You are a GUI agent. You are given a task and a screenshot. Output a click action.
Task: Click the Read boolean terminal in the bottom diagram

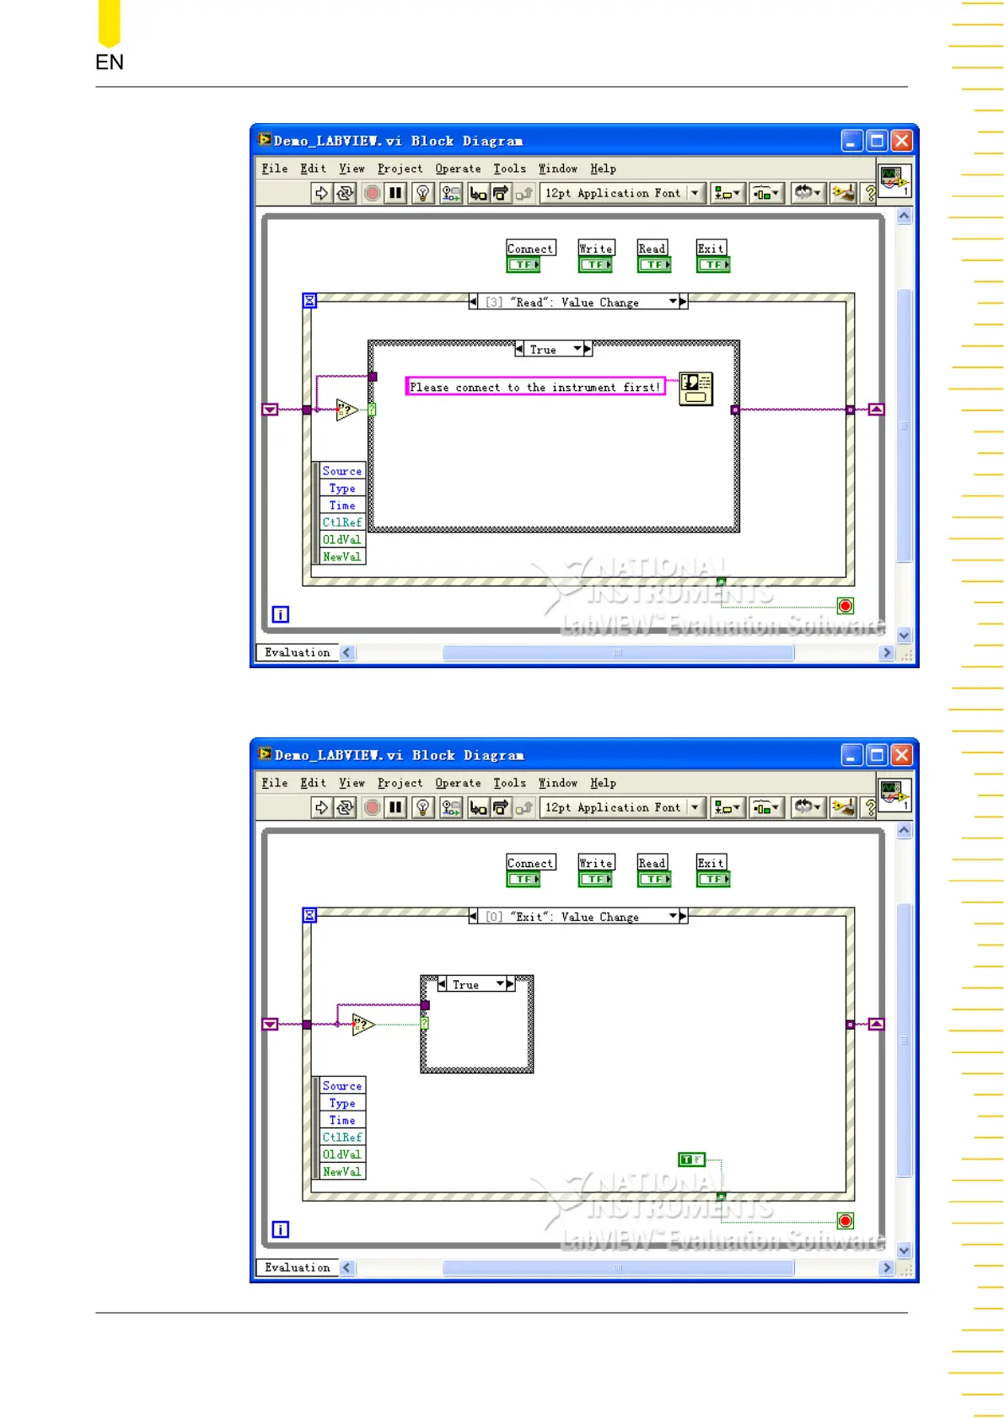click(654, 879)
